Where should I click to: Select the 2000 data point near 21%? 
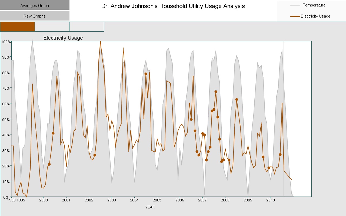click(49, 164)
